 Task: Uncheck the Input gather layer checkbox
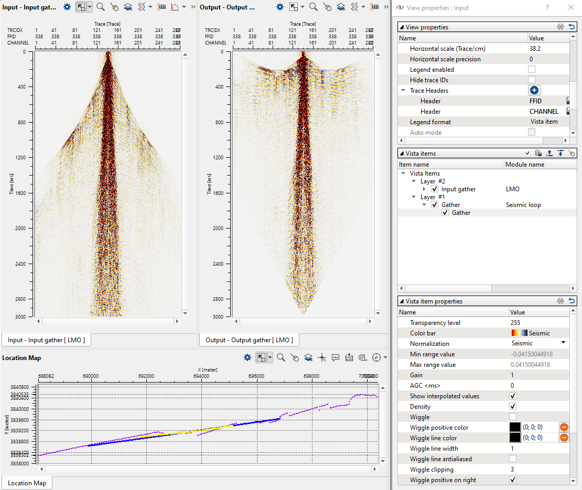pos(435,189)
